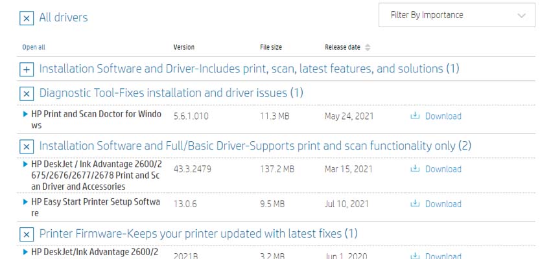The height and width of the screenshot is (259, 551).
Task: Select the Mar 15, 2021 release date
Action: coord(348,169)
